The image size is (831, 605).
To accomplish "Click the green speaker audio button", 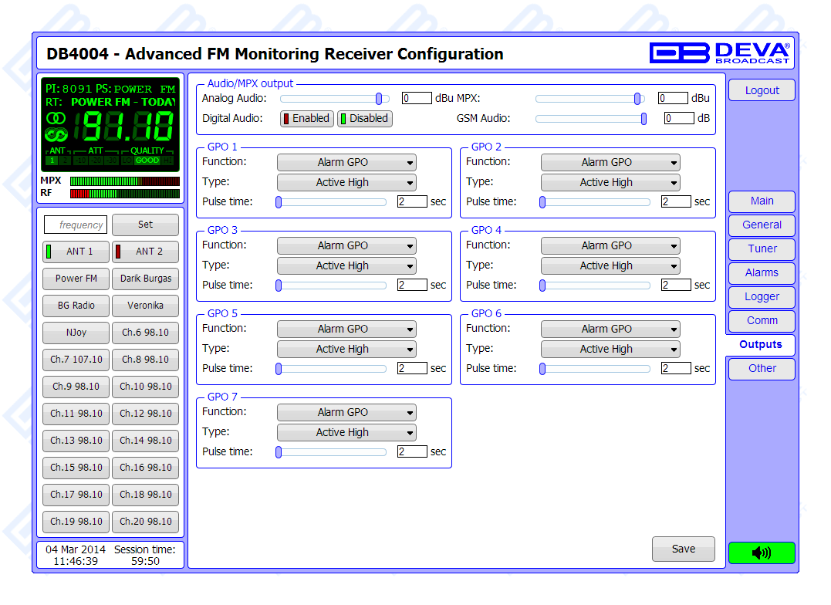I will click(x=761, y=553).
